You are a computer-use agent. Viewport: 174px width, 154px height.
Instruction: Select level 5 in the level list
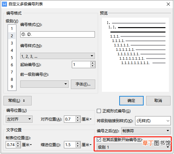click(12, 57)
